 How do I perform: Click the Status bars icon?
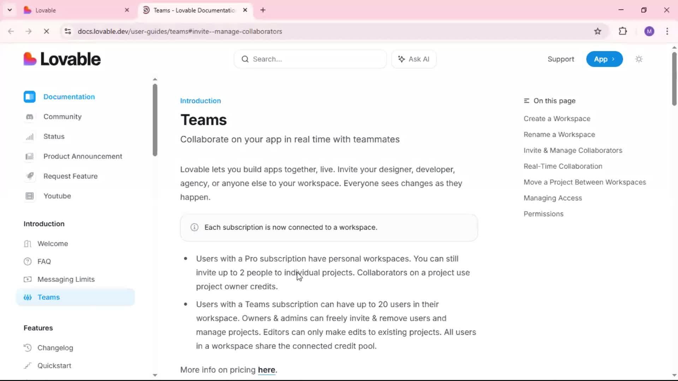pos(30,137)
